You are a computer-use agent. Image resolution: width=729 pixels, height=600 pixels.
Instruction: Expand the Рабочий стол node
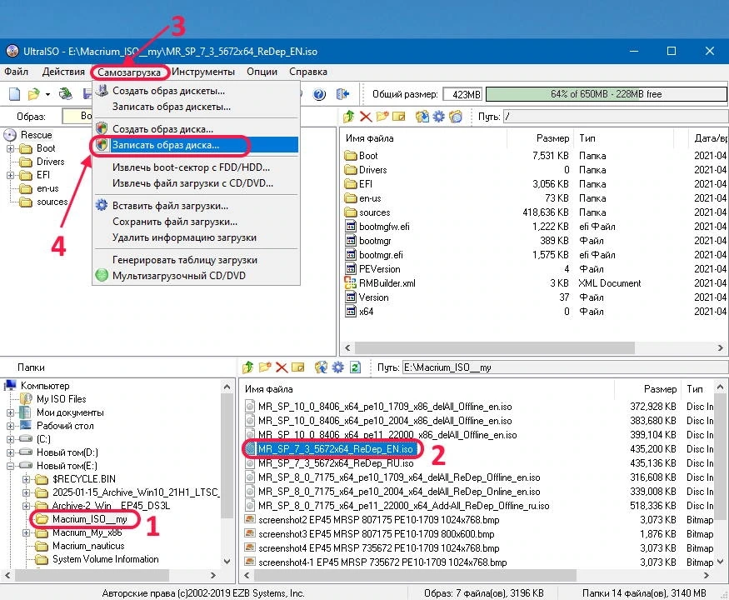tap(10, 426)
